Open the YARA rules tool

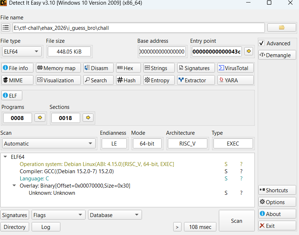235,80
